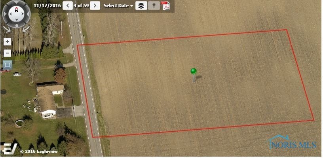
Task: Open the Select Date dropdown
Action: point(118,6)
